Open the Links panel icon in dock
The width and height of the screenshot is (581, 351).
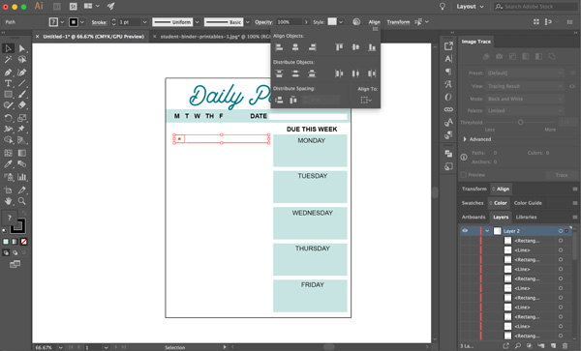click(448, 109)
